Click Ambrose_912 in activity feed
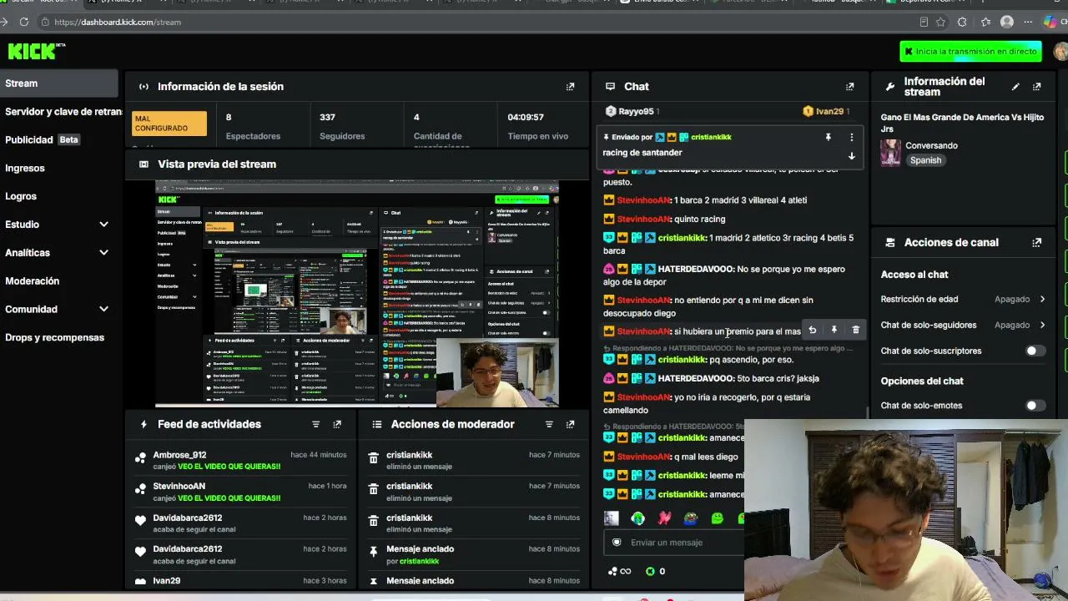1068x601 pixels. pyautogui.click(x=179, y=455)
